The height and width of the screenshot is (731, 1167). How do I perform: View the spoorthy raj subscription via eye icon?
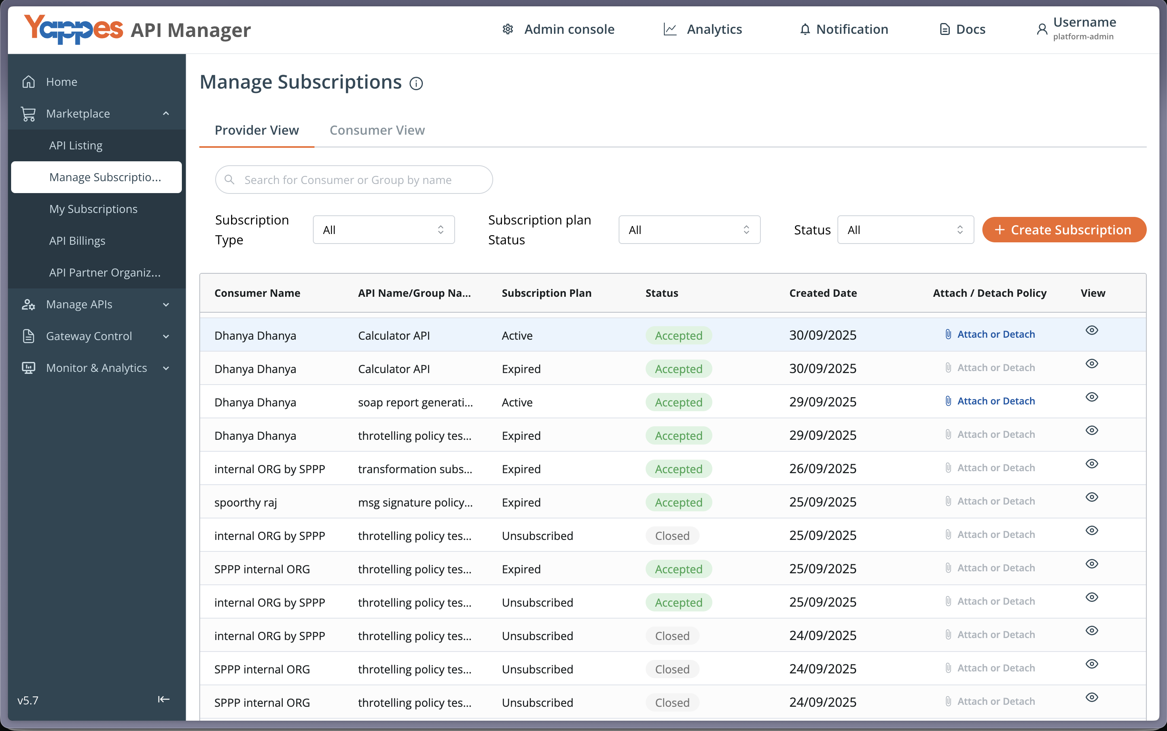click(x=1092, y=497)
